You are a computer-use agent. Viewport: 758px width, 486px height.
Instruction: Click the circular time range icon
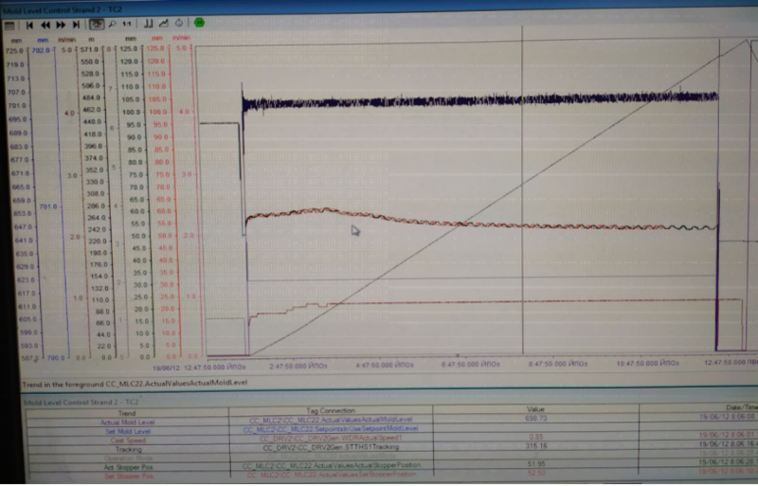pyautogui.click(x=178, y=23)
